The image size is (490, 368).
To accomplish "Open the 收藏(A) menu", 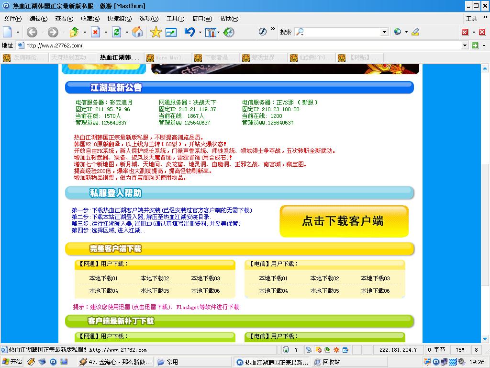I will pyautogui.click(x=90, y=19).
